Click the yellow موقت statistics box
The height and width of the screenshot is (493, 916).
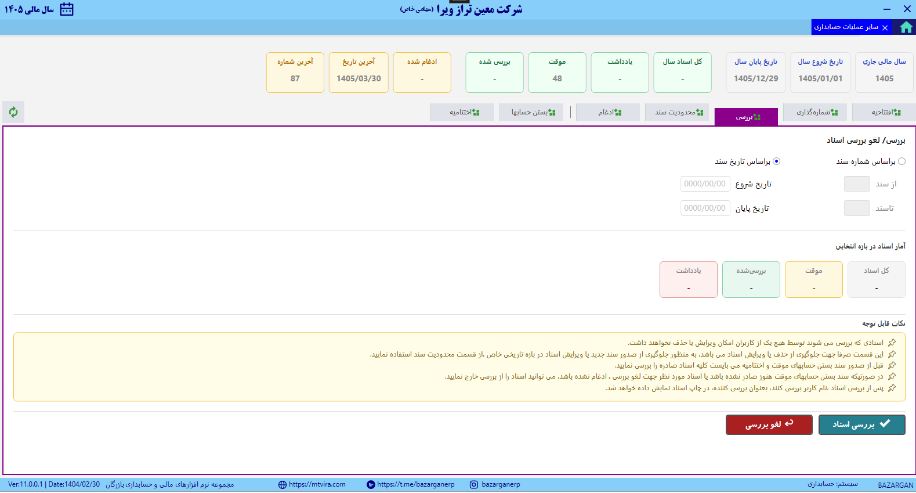(813, 279)
